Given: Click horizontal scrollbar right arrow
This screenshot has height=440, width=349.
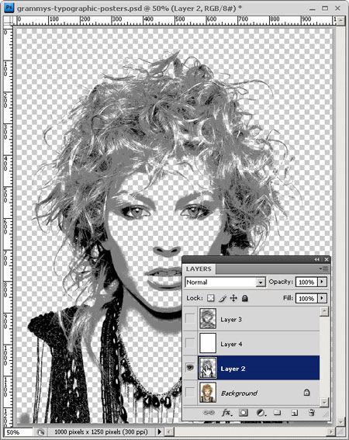Looking at the screenshot, I should click(332, 432).
